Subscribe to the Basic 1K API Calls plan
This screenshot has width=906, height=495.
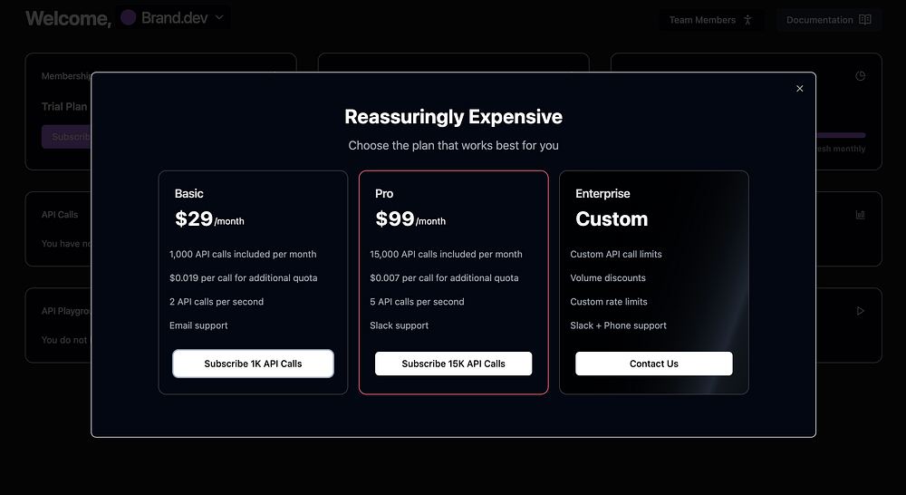click(x=253, y=364)
